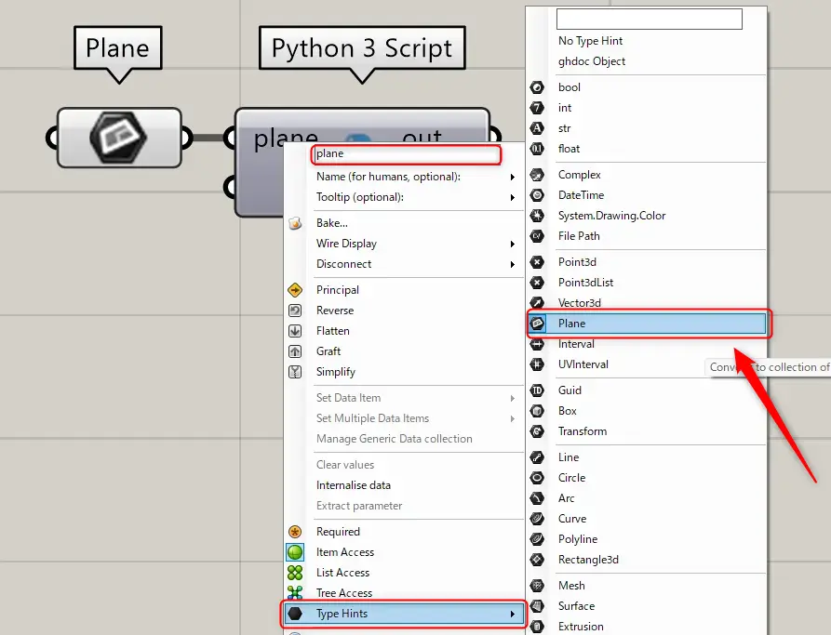Open the Disconnect submenu
The height and width of the screenshot is (635, 831).
point(404,264)
